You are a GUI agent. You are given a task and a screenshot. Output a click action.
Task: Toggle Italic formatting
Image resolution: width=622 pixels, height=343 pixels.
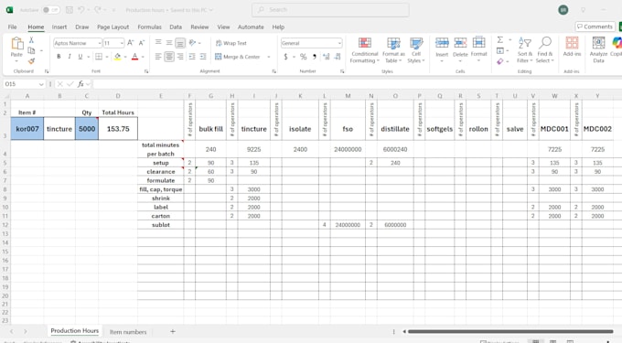(70, 57)
